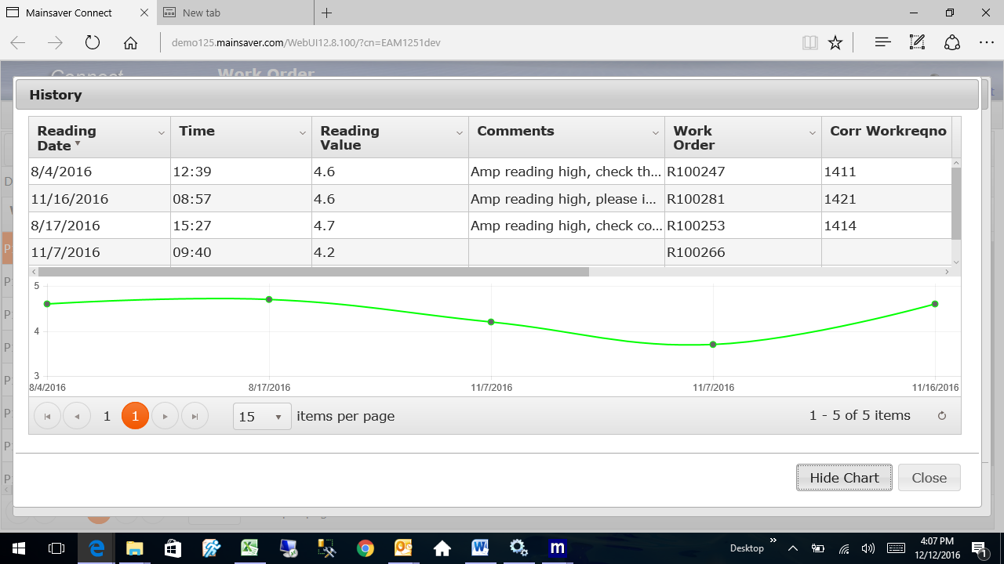The width and height of the screenshot is (1004, 564).
Task: Open Time column filter menu
Action: 303,133
